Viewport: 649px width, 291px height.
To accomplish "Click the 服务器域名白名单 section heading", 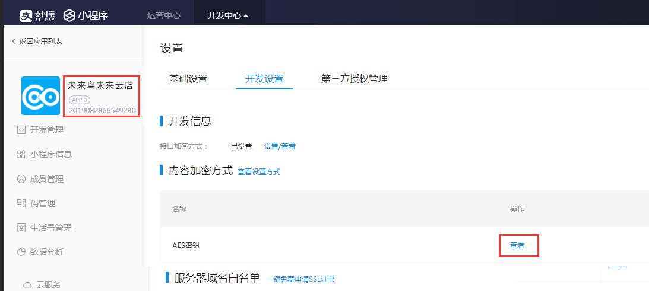I will (217, 278).
